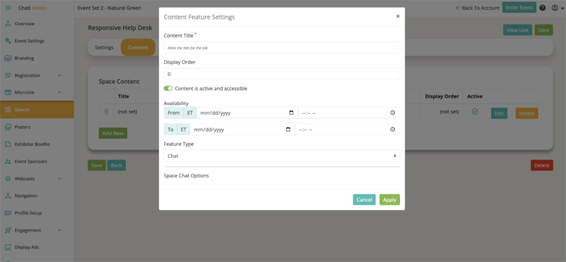Switch to the Settings tab

click(x=104, y=47)
